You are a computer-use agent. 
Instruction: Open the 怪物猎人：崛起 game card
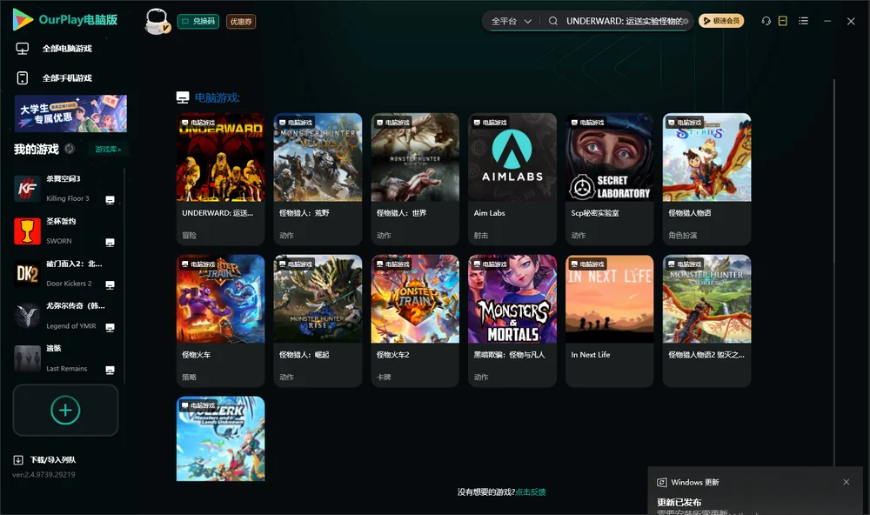point(318,320)
